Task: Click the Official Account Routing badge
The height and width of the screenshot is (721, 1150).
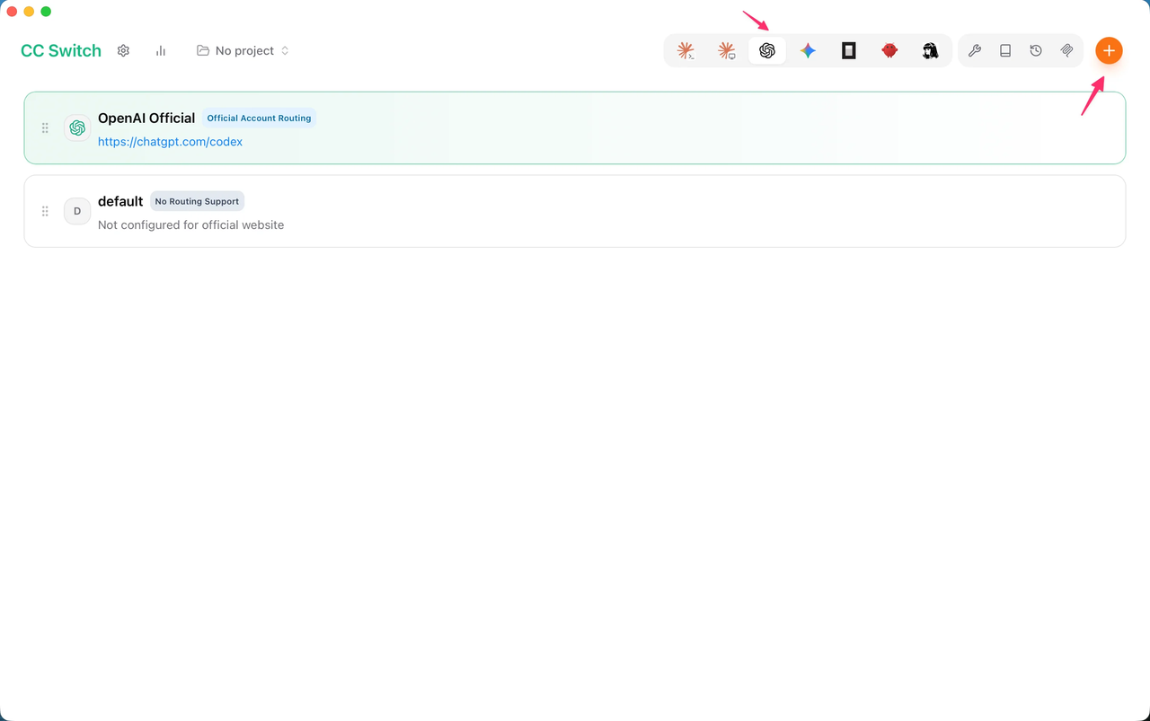Action: click(x=259, y=118)
